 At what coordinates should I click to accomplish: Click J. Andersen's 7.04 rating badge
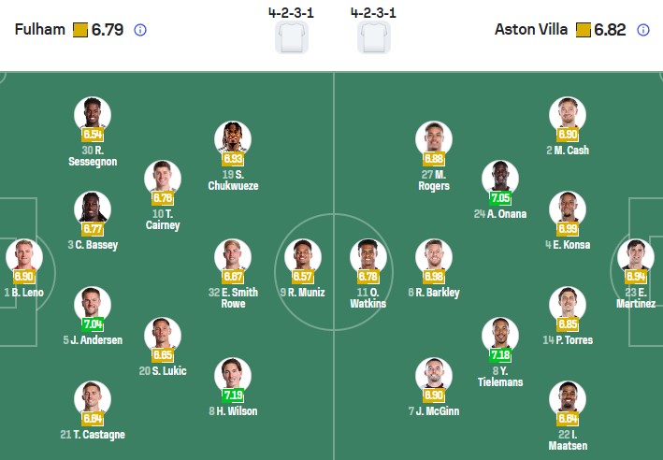click(93, 324)
